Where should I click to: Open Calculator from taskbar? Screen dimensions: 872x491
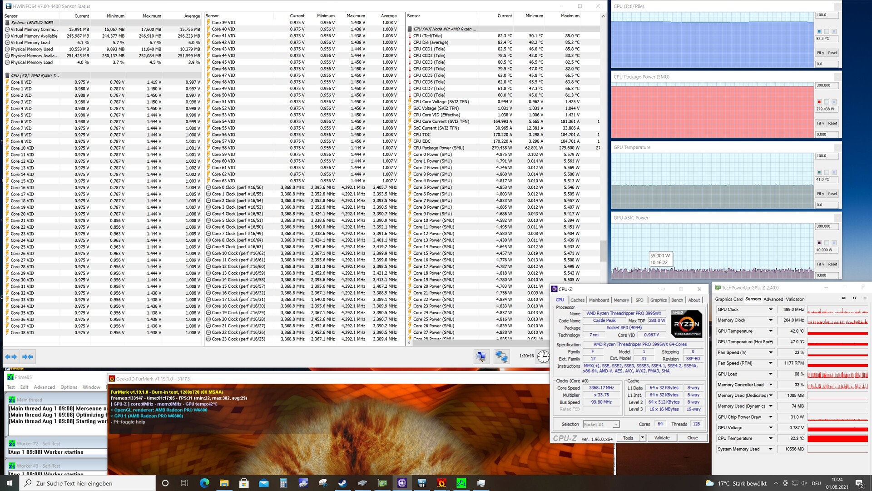click(x=283, y=483)
